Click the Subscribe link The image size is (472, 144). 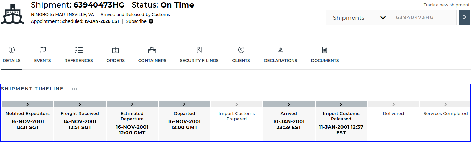click(136, 21)
